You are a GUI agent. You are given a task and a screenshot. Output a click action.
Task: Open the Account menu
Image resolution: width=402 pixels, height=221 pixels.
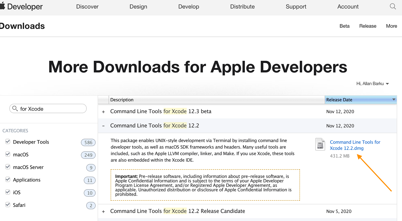[x=348, y=7]
